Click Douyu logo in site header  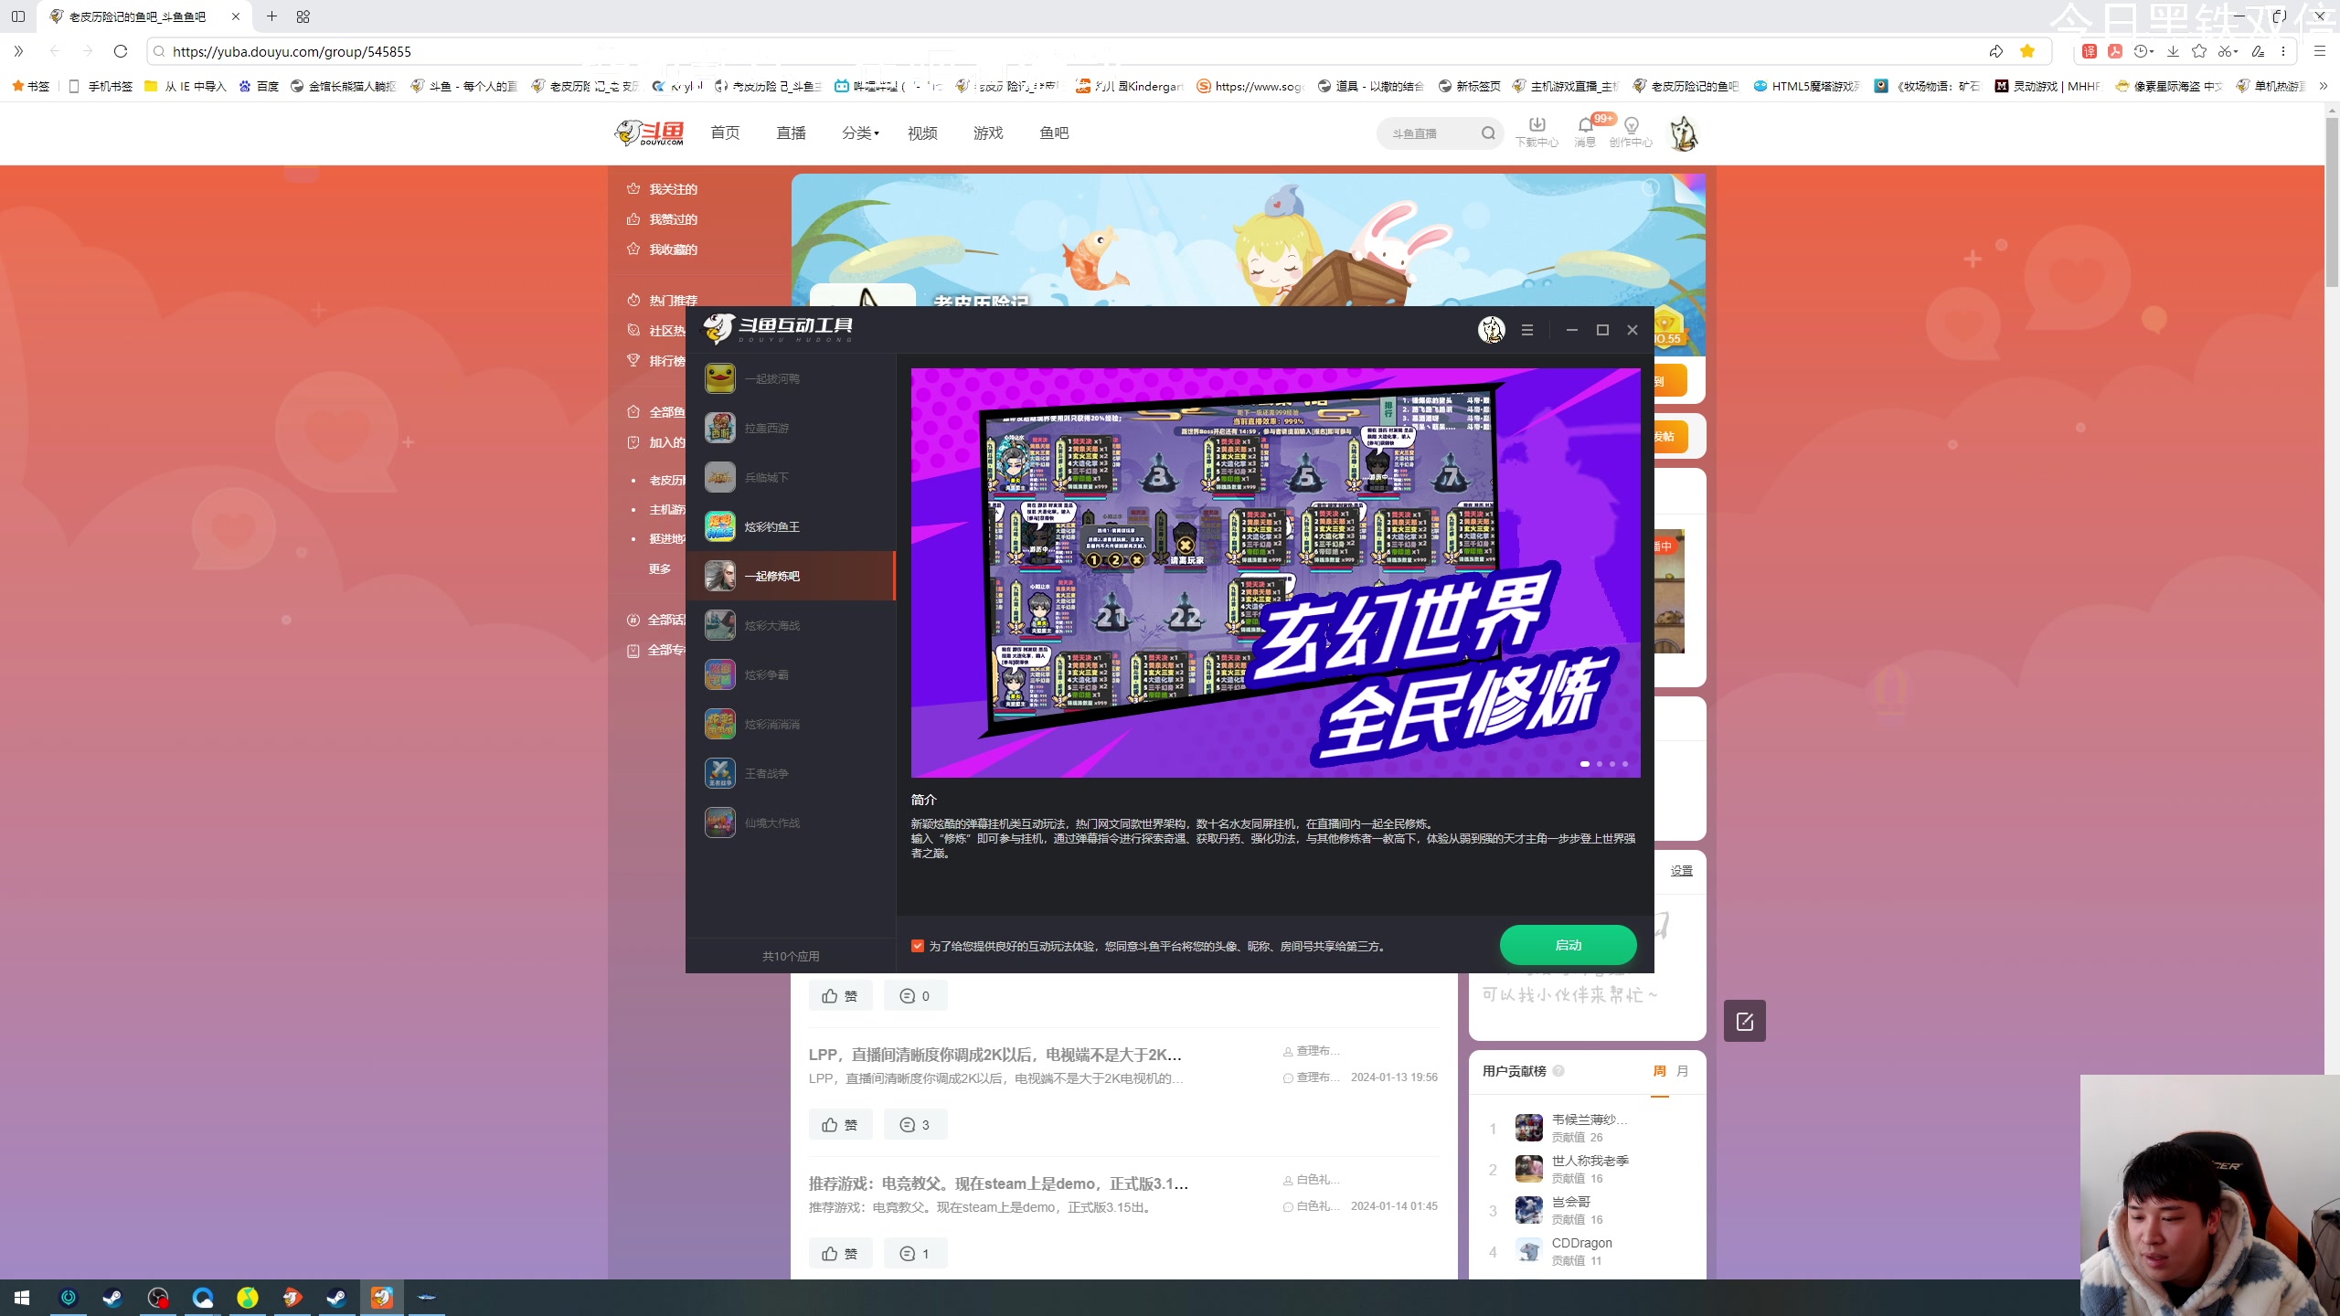coord(649,133)
